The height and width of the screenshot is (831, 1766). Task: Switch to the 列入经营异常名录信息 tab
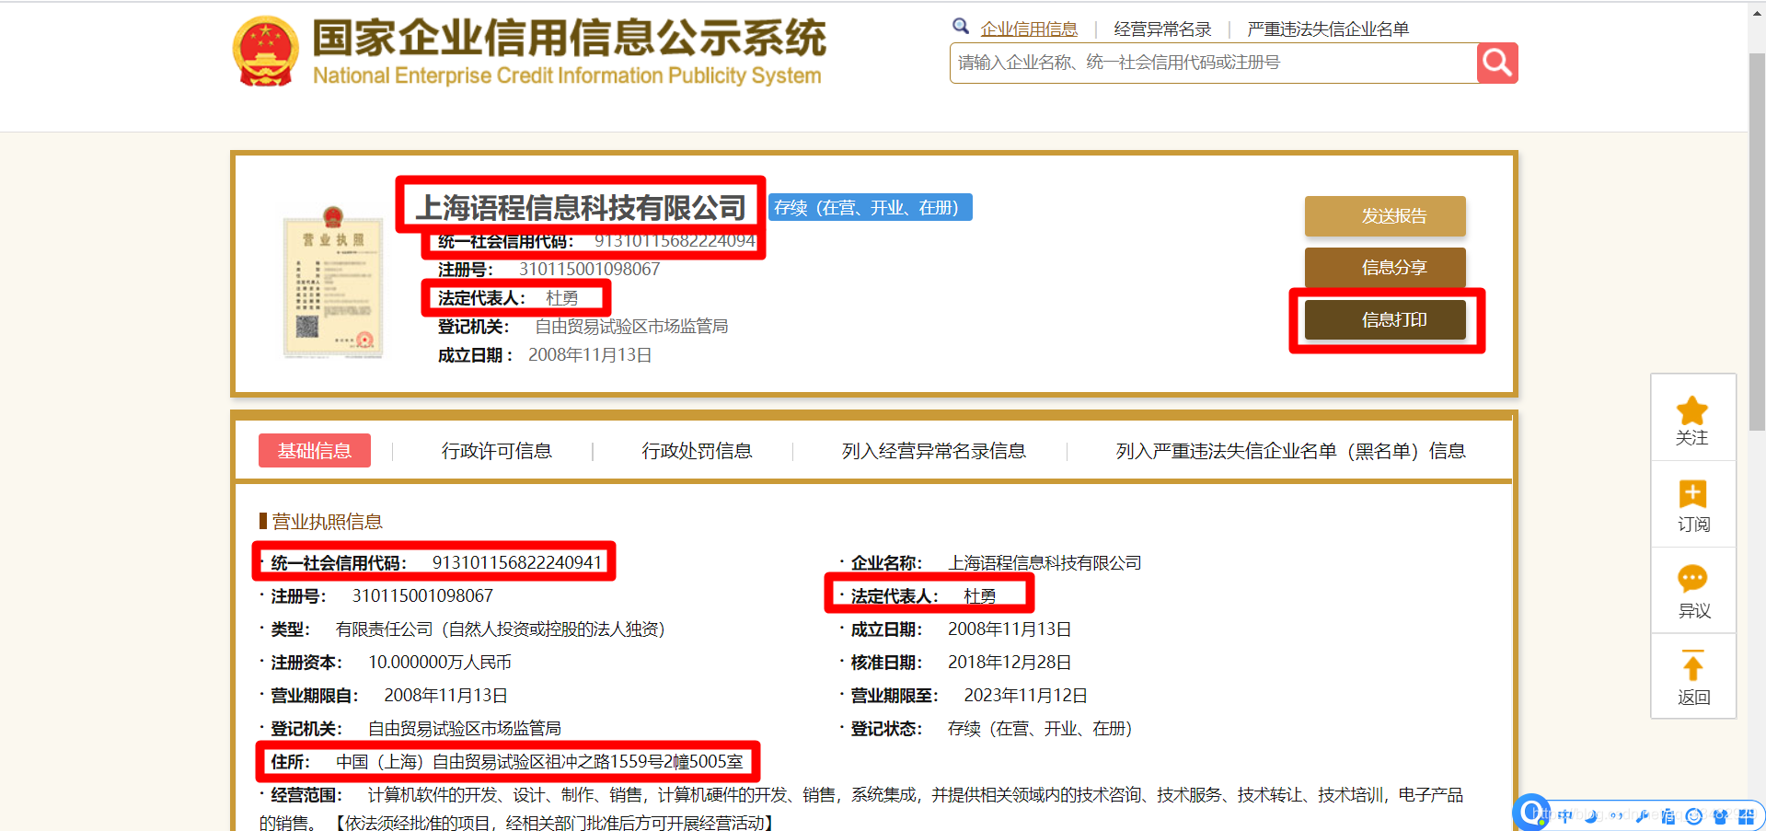point(933,451)
